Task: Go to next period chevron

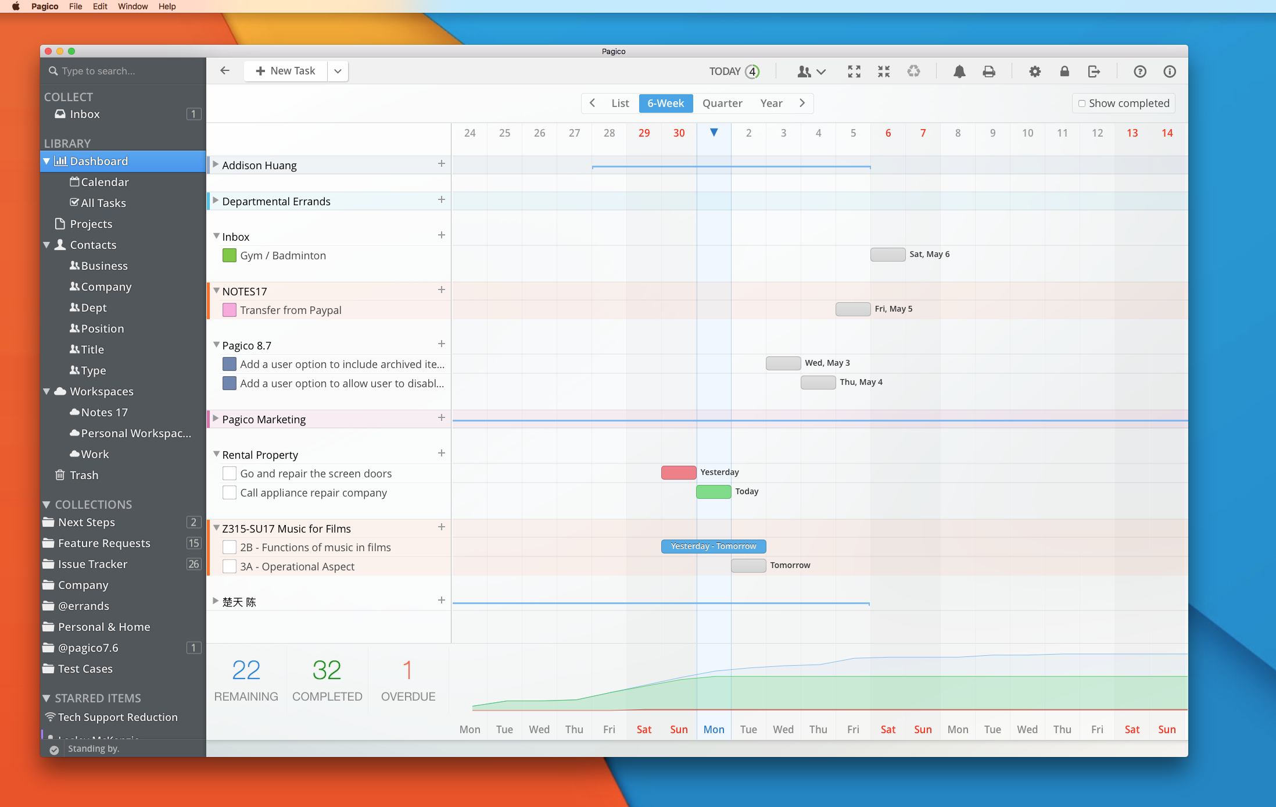Action: click(802, 103)
